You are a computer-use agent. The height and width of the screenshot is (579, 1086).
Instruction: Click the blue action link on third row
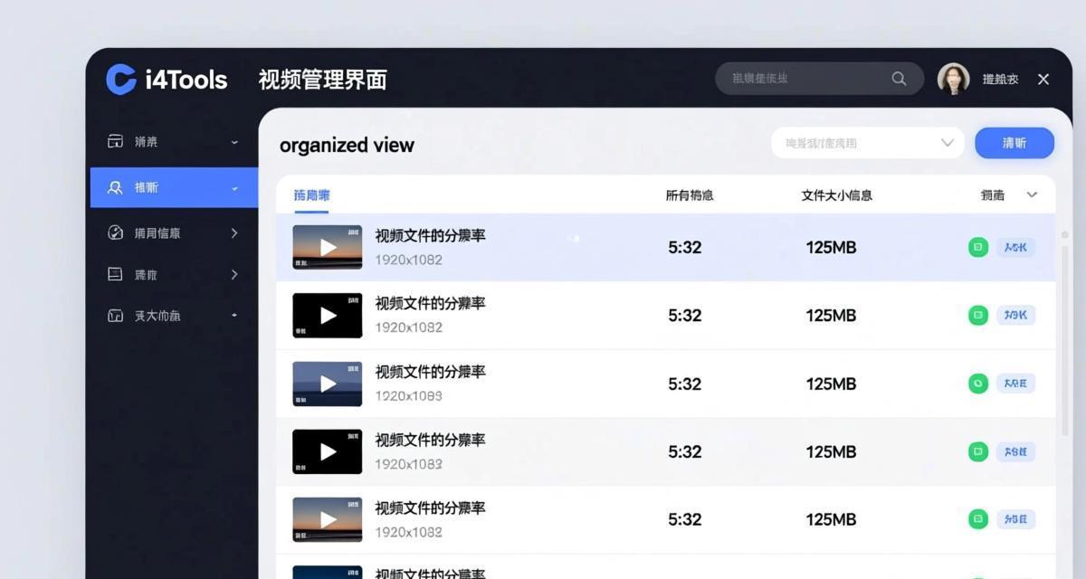click(1015, 383)
